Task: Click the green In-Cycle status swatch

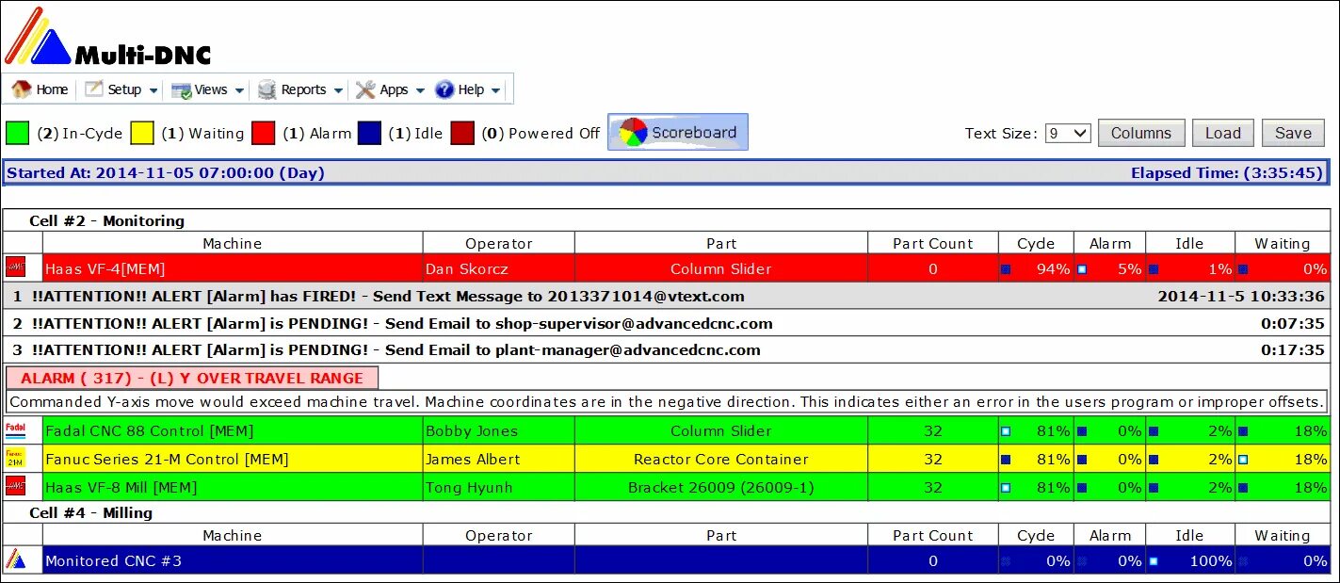Action: (x=18, y=133)
